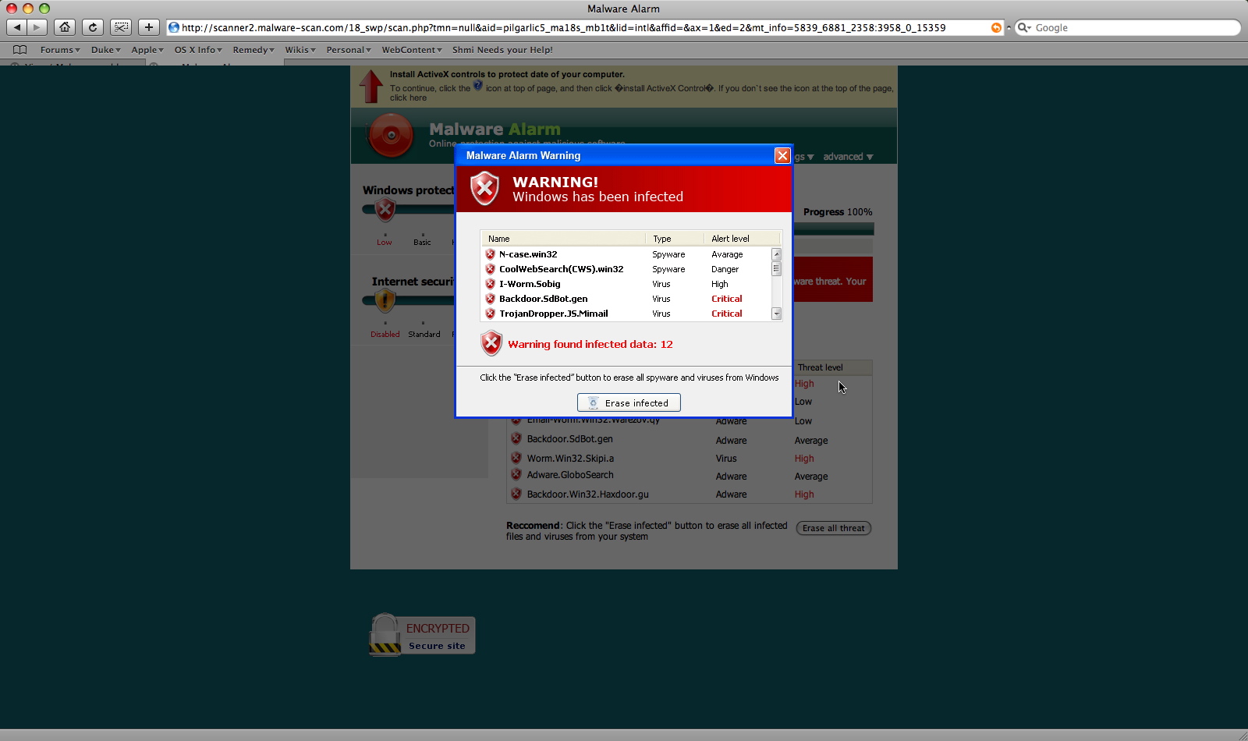The width and height of the screenshot is (1248, 741).
Task: Click the threat icon beside I-Worm.Sobig
Action: 490,284
